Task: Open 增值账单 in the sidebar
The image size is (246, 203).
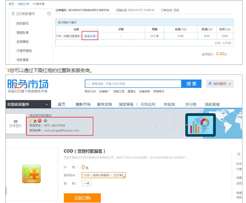Action: point(22,33)
